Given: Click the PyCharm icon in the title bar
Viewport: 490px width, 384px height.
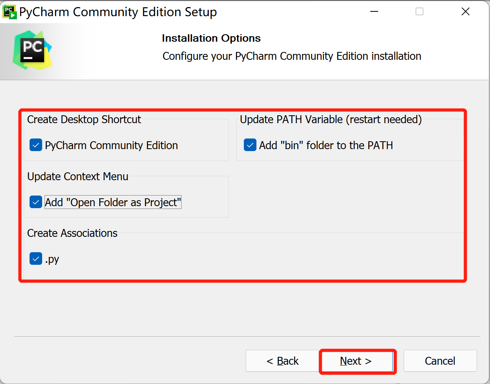Looking at the screenshot, I should [x=9, y=12].
